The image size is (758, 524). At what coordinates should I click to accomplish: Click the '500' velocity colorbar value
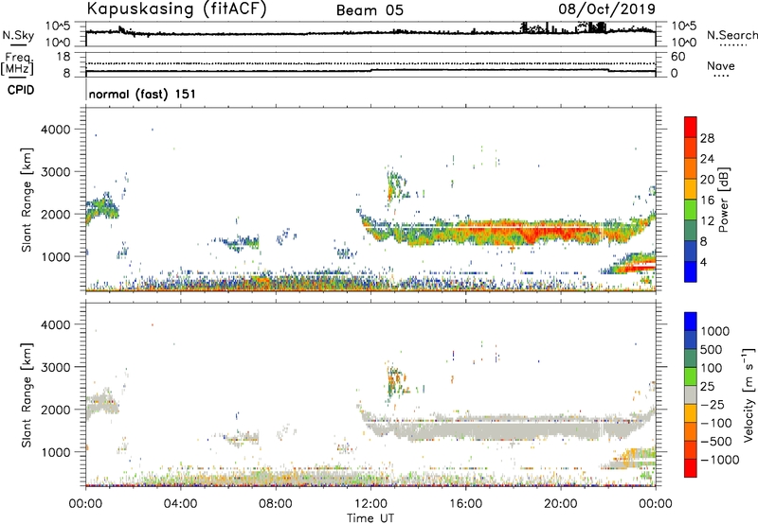(x=712, y=350)
